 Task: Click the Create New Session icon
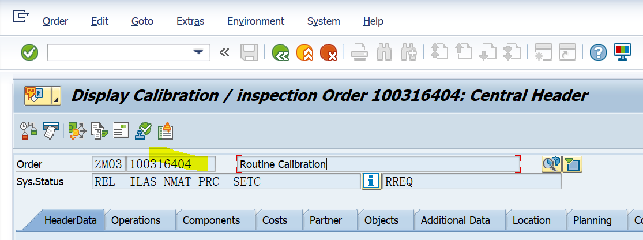543,52
